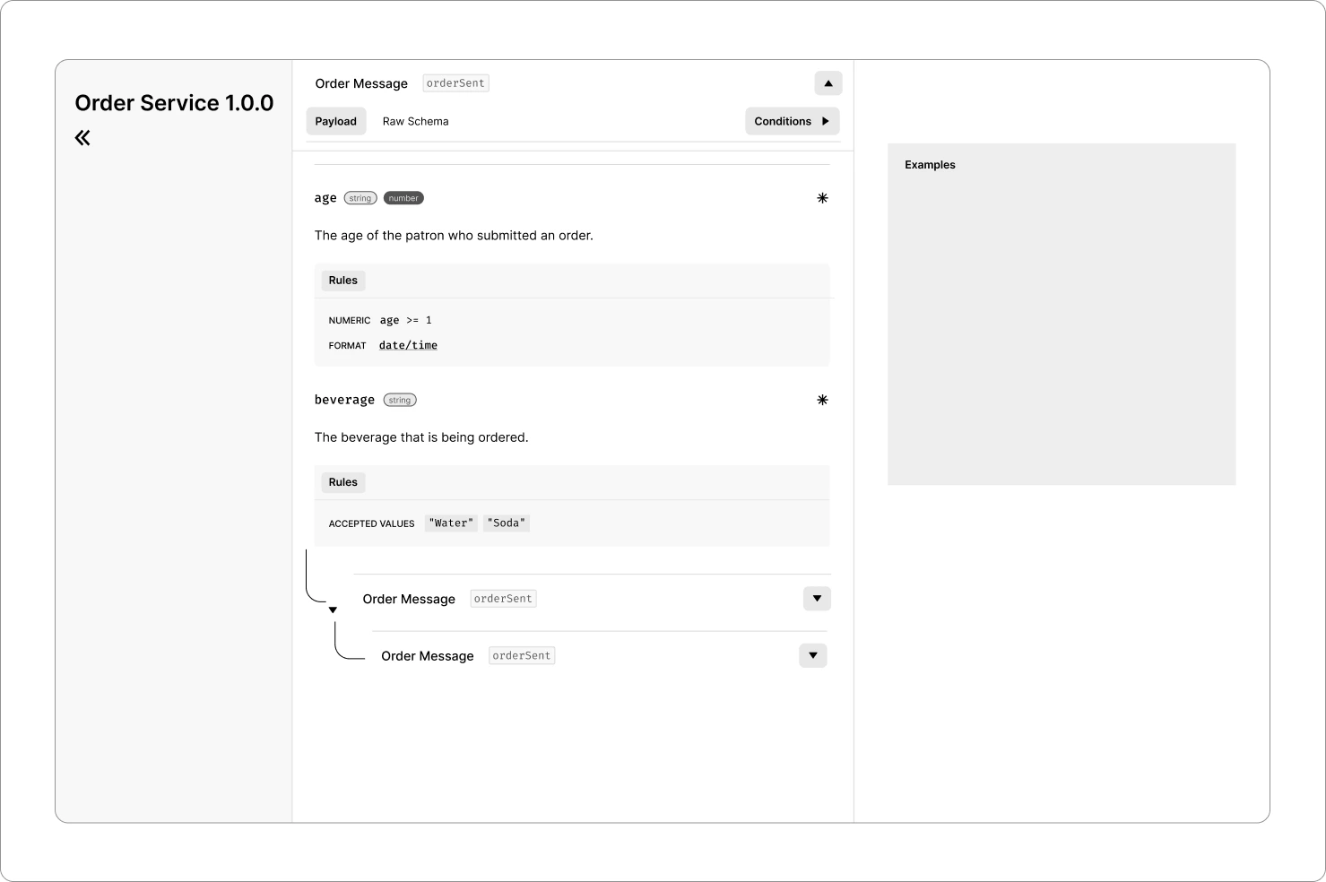Click the age description text

[x=454, y=236]
